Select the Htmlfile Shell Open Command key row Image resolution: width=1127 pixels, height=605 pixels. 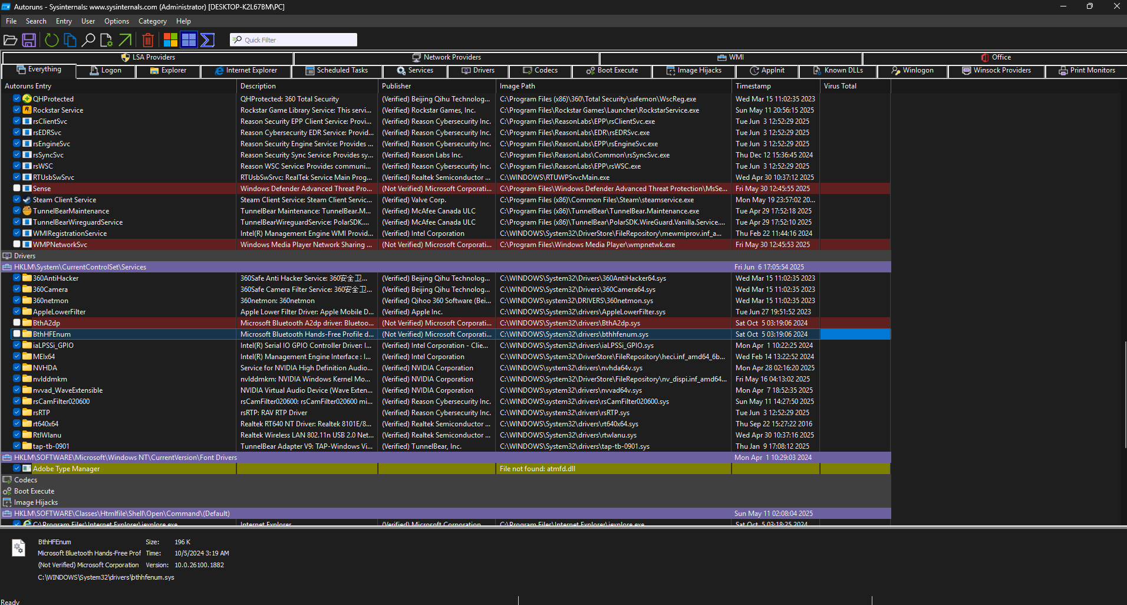pos(446,514)
